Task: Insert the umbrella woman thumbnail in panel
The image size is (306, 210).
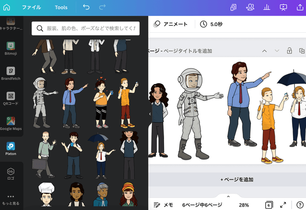Action: pyautogui.click(x=101, y=156)
